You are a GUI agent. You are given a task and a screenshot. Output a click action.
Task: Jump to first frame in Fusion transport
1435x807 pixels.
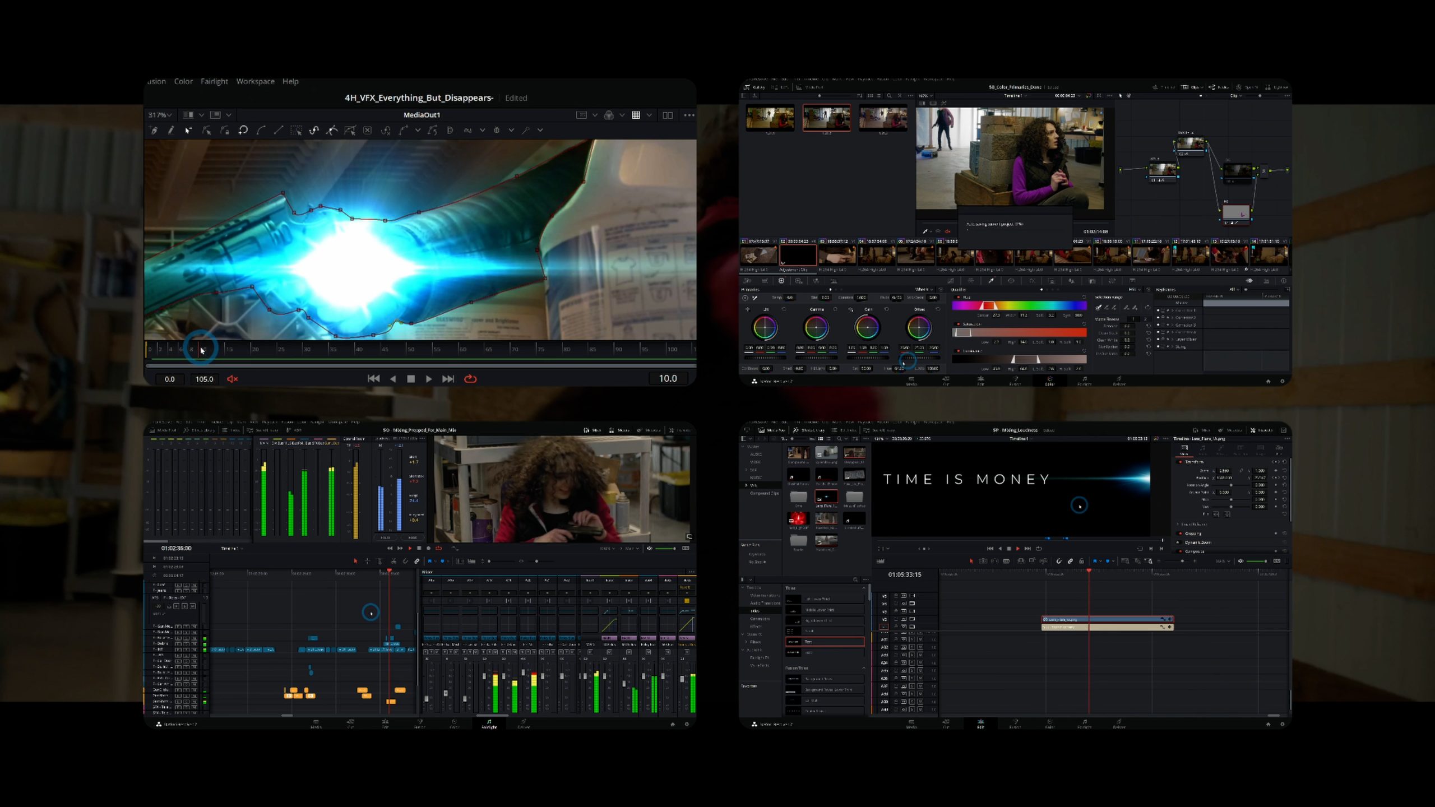373,379
